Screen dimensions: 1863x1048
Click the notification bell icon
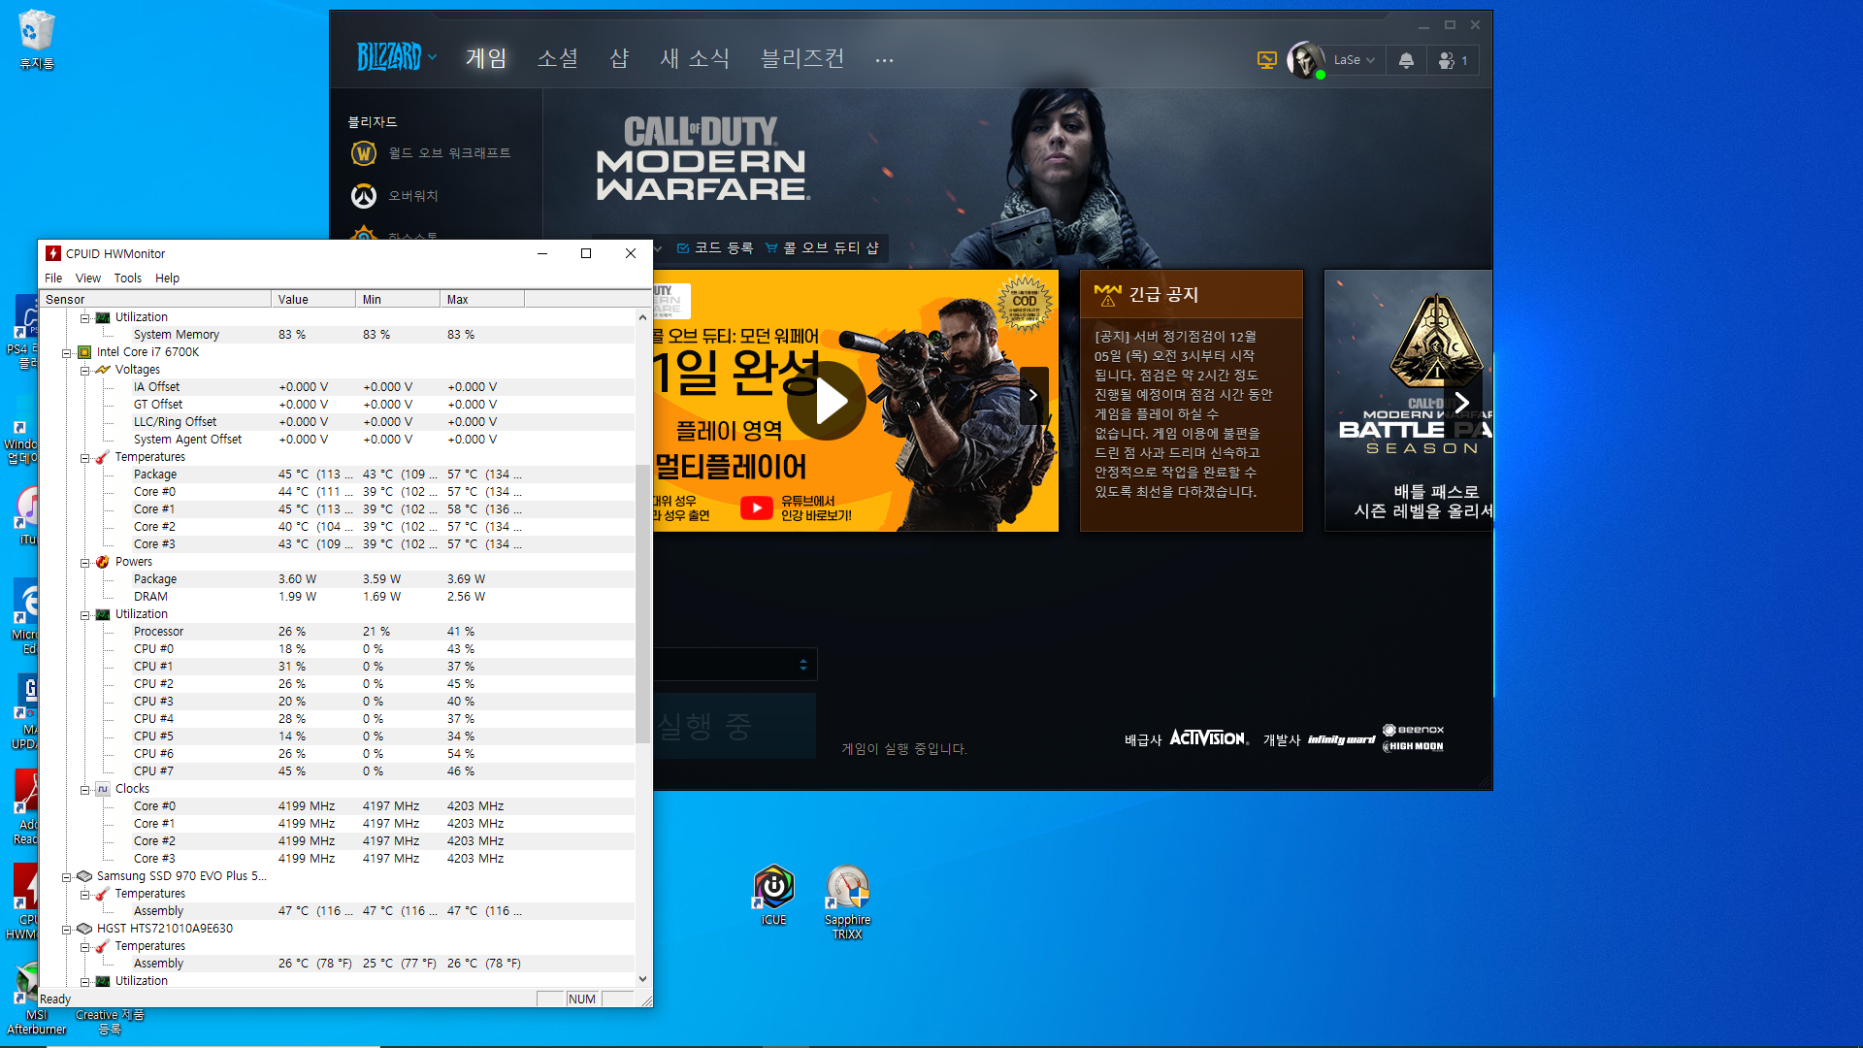coord(1406,60)
